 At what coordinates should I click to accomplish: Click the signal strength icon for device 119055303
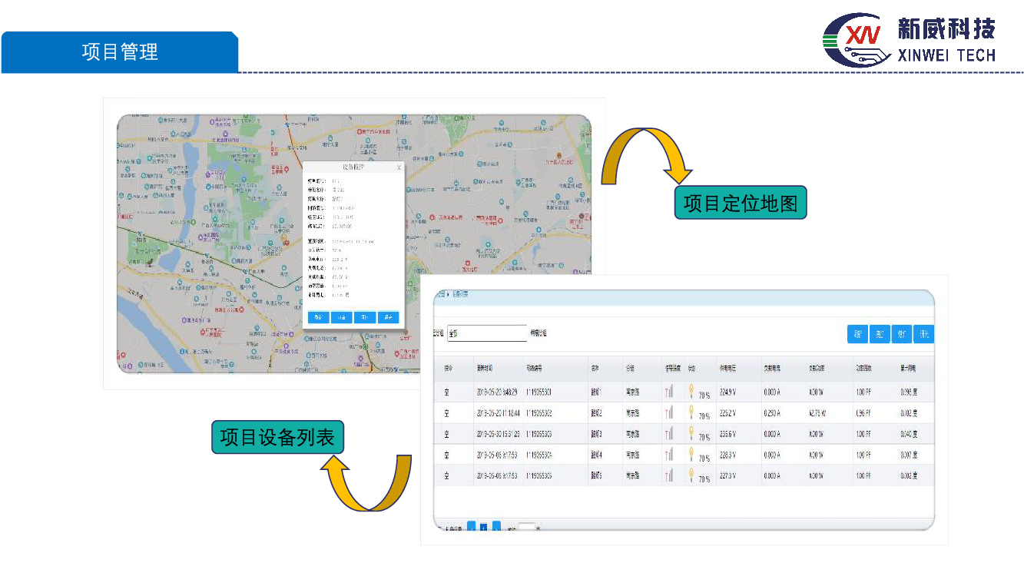(669, 434)
